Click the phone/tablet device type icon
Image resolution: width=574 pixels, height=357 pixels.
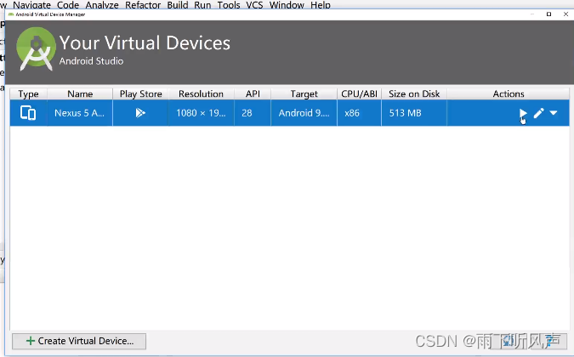tap(28, 113)
